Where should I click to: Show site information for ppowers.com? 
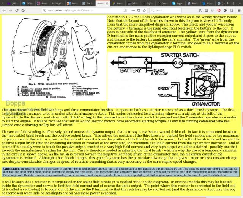(x=45, y=11)
